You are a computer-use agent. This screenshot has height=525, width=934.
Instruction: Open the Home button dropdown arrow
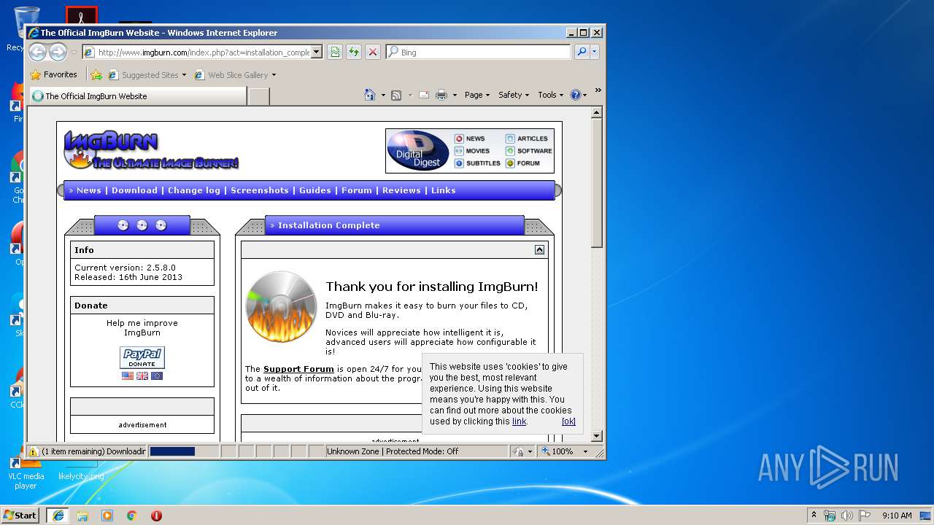(382, 95)
